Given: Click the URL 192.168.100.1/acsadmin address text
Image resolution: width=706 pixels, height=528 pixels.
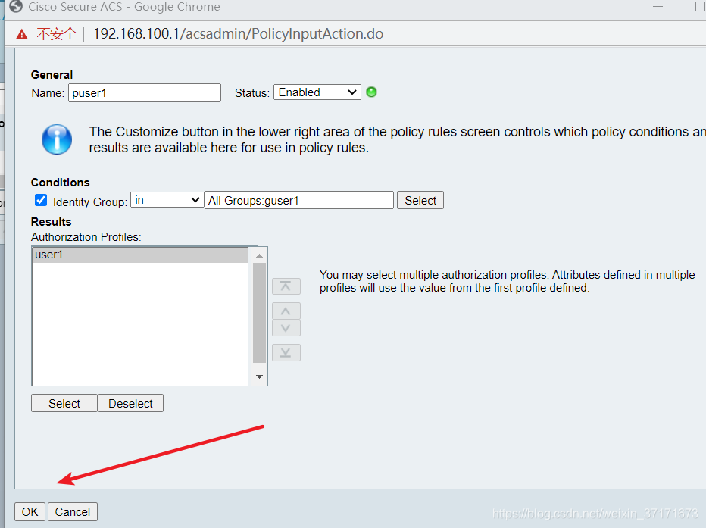Looking at the screenshot, I should [x=238, y=34].
